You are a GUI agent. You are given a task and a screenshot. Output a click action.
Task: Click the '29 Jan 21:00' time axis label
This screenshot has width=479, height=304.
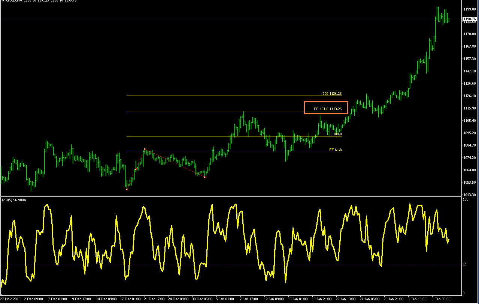point(394,299)
